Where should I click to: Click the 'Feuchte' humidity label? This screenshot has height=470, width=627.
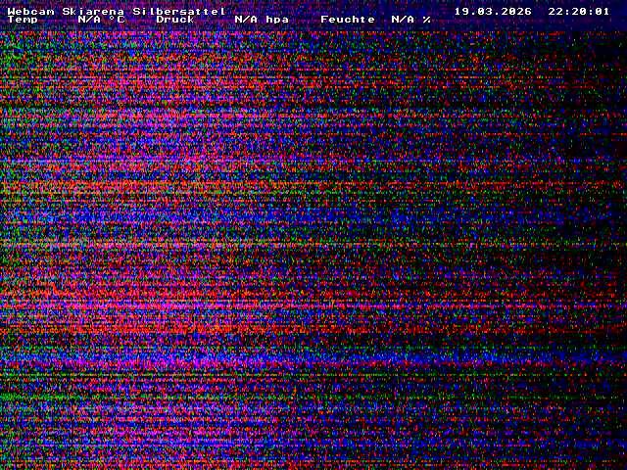[348, 20]
